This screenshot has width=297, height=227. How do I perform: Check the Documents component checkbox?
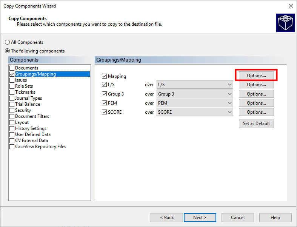[x=12, y=68]
